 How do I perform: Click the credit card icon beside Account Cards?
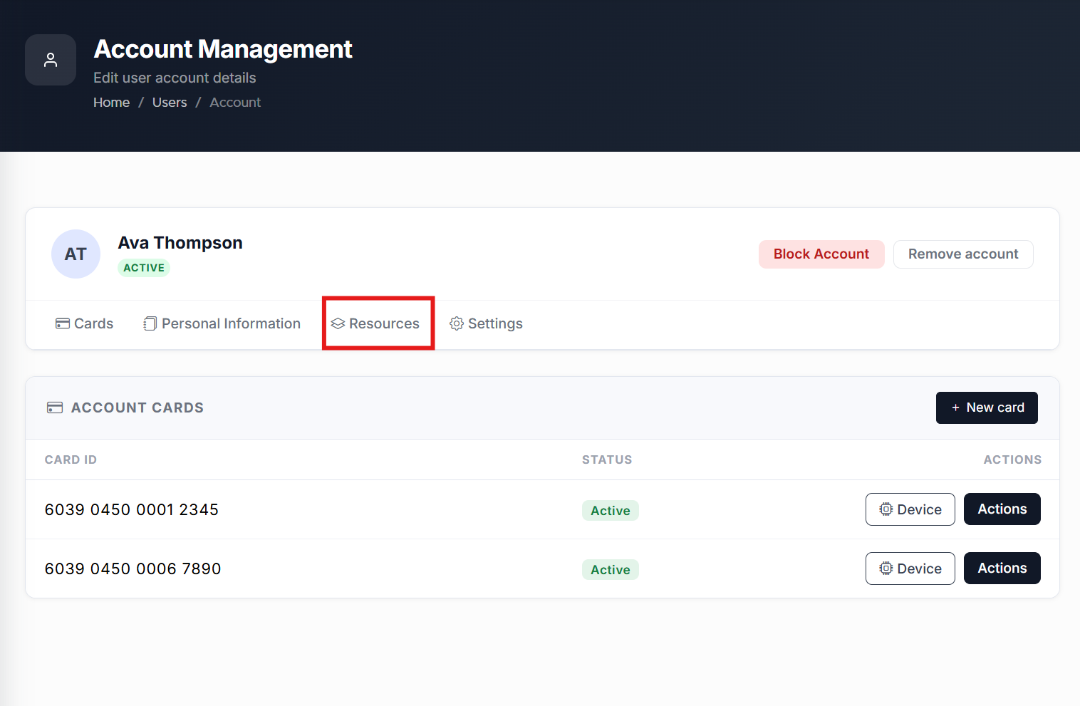click(x=55, y=407)
